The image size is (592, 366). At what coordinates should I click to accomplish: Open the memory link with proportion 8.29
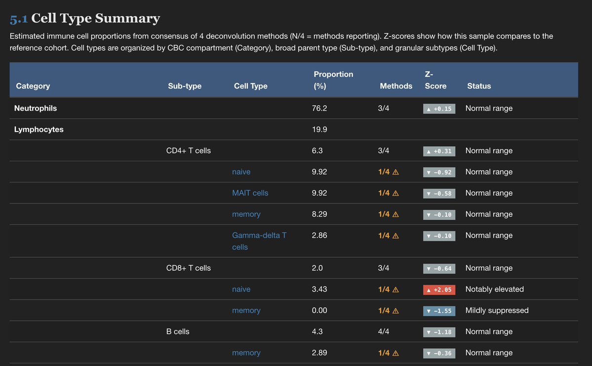coord(246,214)
